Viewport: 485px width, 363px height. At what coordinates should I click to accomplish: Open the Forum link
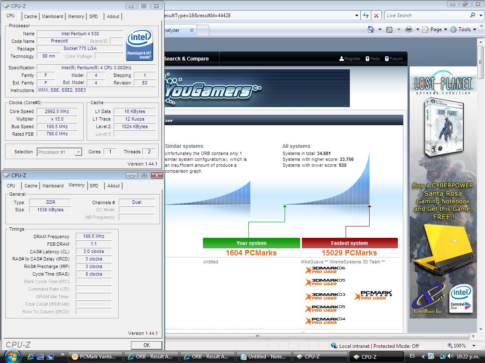(x=394, y=59)
